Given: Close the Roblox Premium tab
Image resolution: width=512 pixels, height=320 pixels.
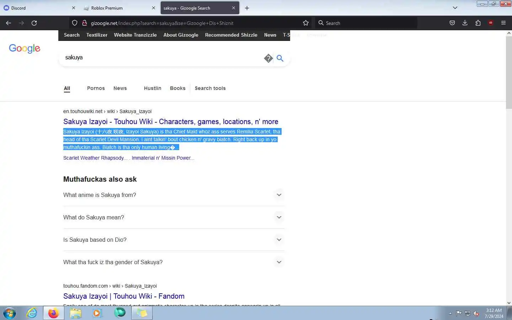Looking at the screenshot, I should coord(154,8).
